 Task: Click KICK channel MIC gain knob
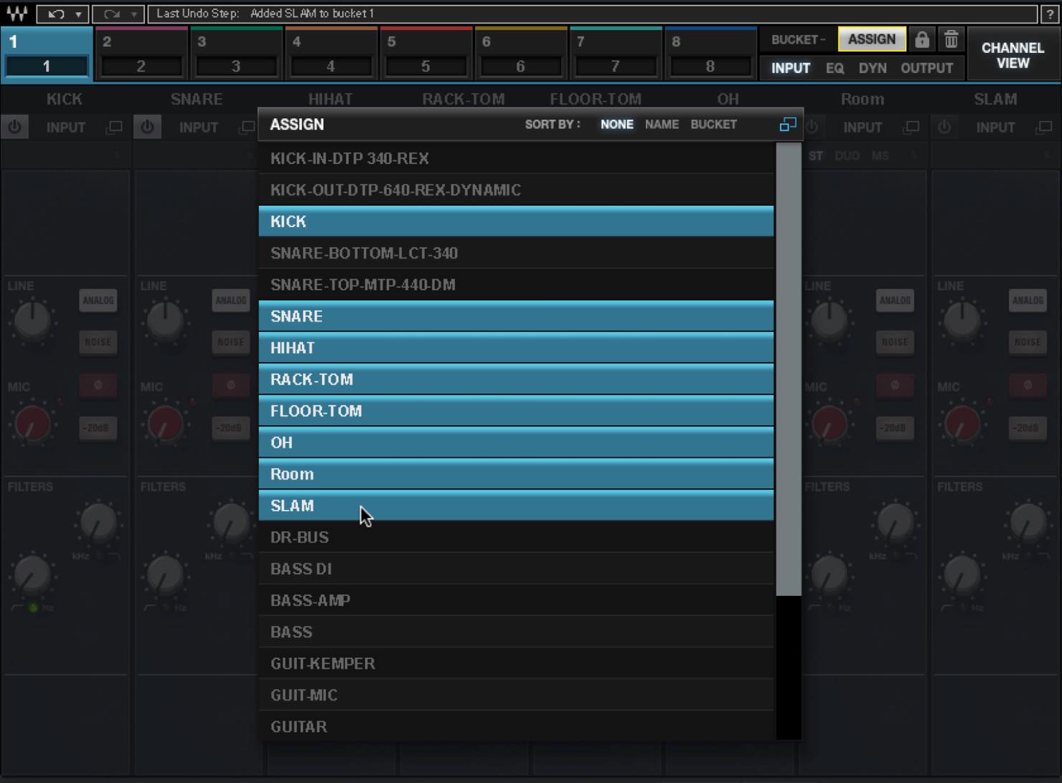[32, 424]
